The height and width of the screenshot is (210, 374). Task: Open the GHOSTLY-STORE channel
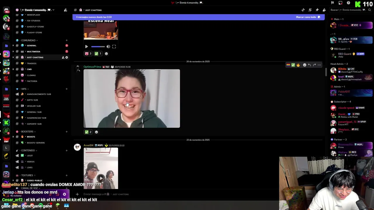click(42, 27)
